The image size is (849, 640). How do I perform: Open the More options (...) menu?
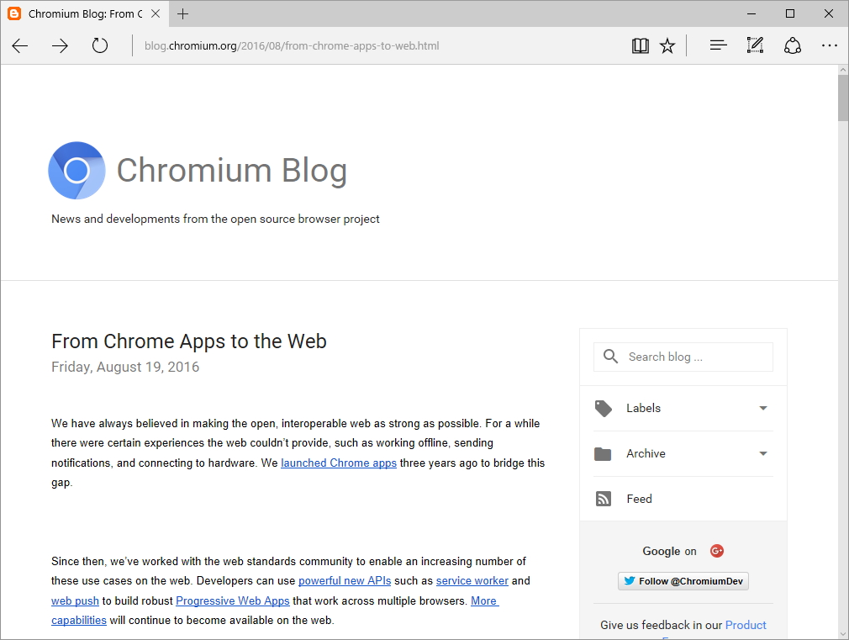(829, 45)
